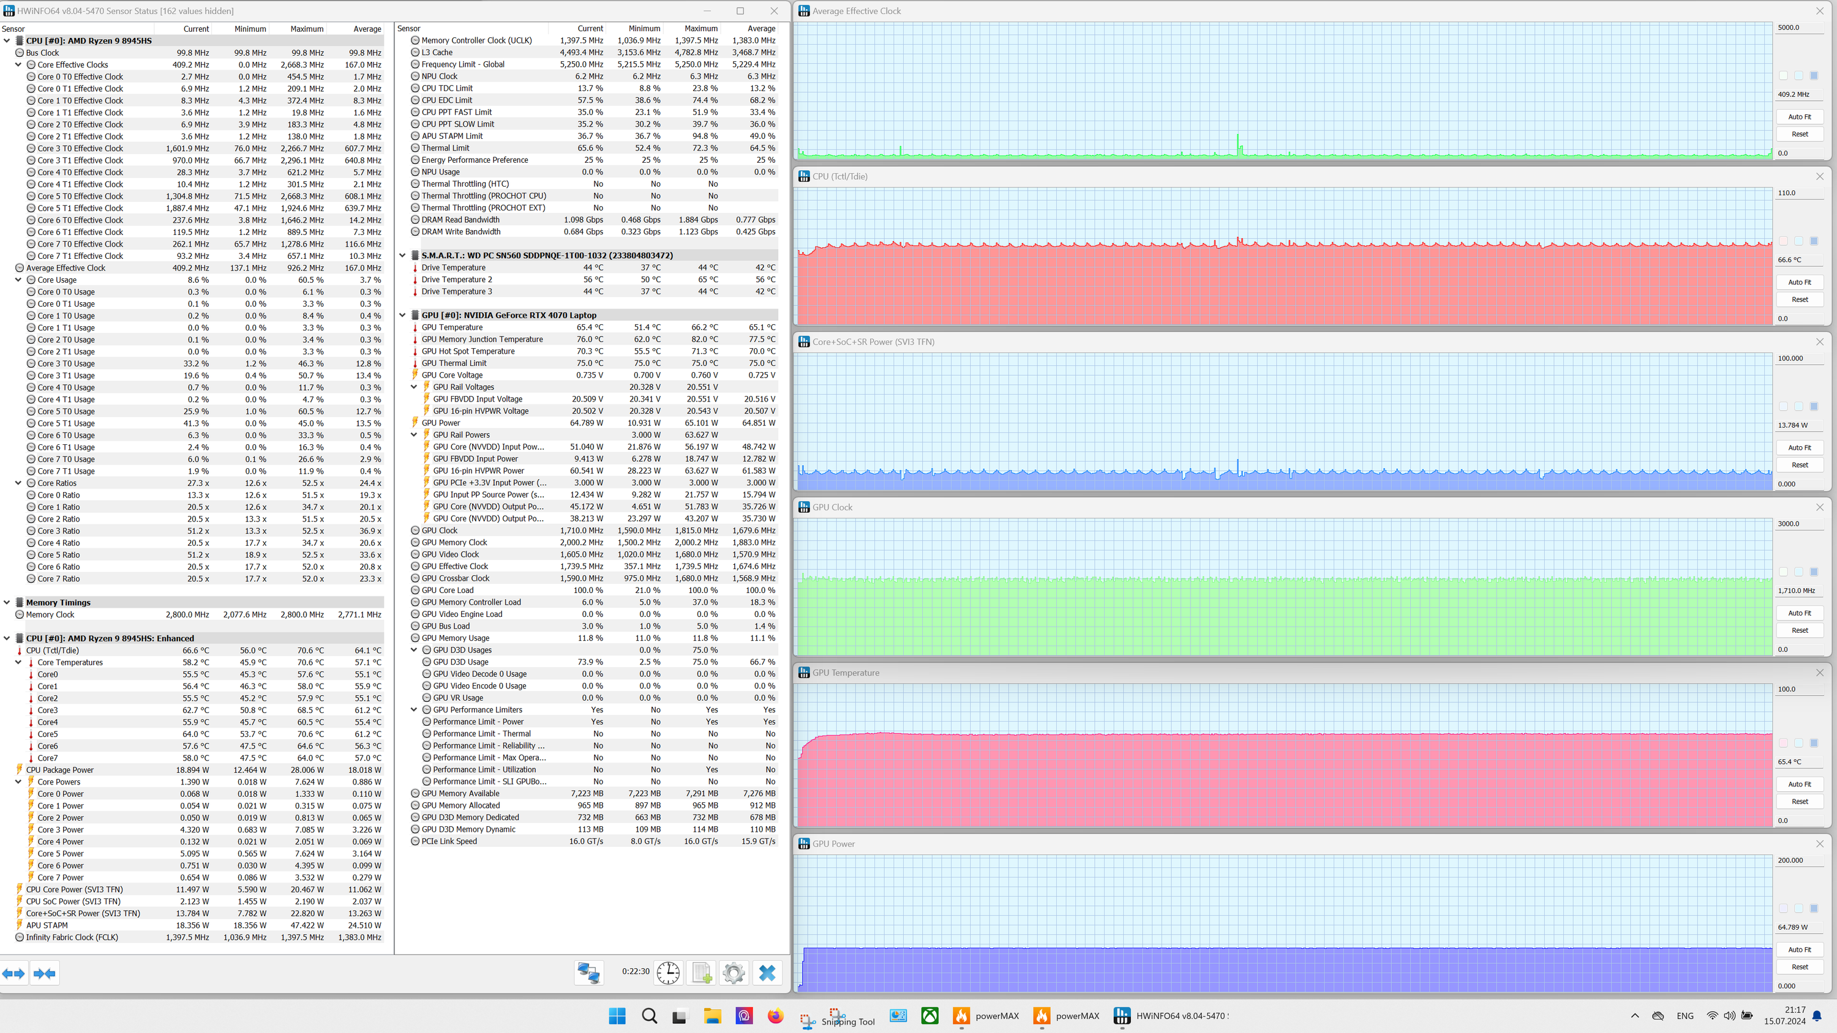Click Auto Fit on the GPU Clock graph
The image size is (1837, 1033).
click(1799, 613)
